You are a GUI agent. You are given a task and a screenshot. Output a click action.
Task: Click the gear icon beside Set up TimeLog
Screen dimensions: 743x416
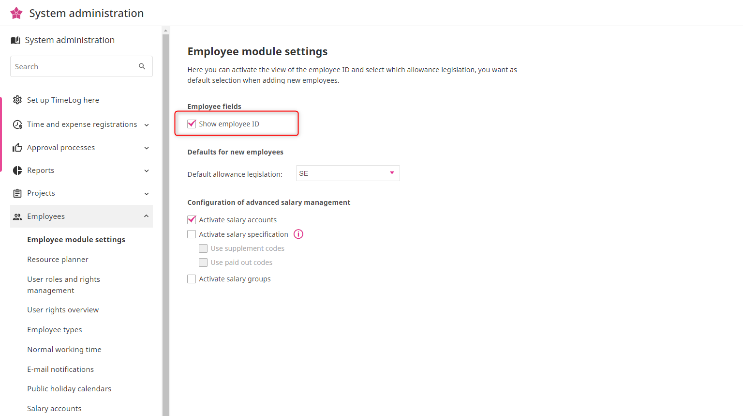[x=17, y=100]
